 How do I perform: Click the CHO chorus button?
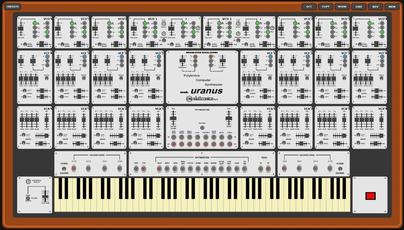coord(359,7)
